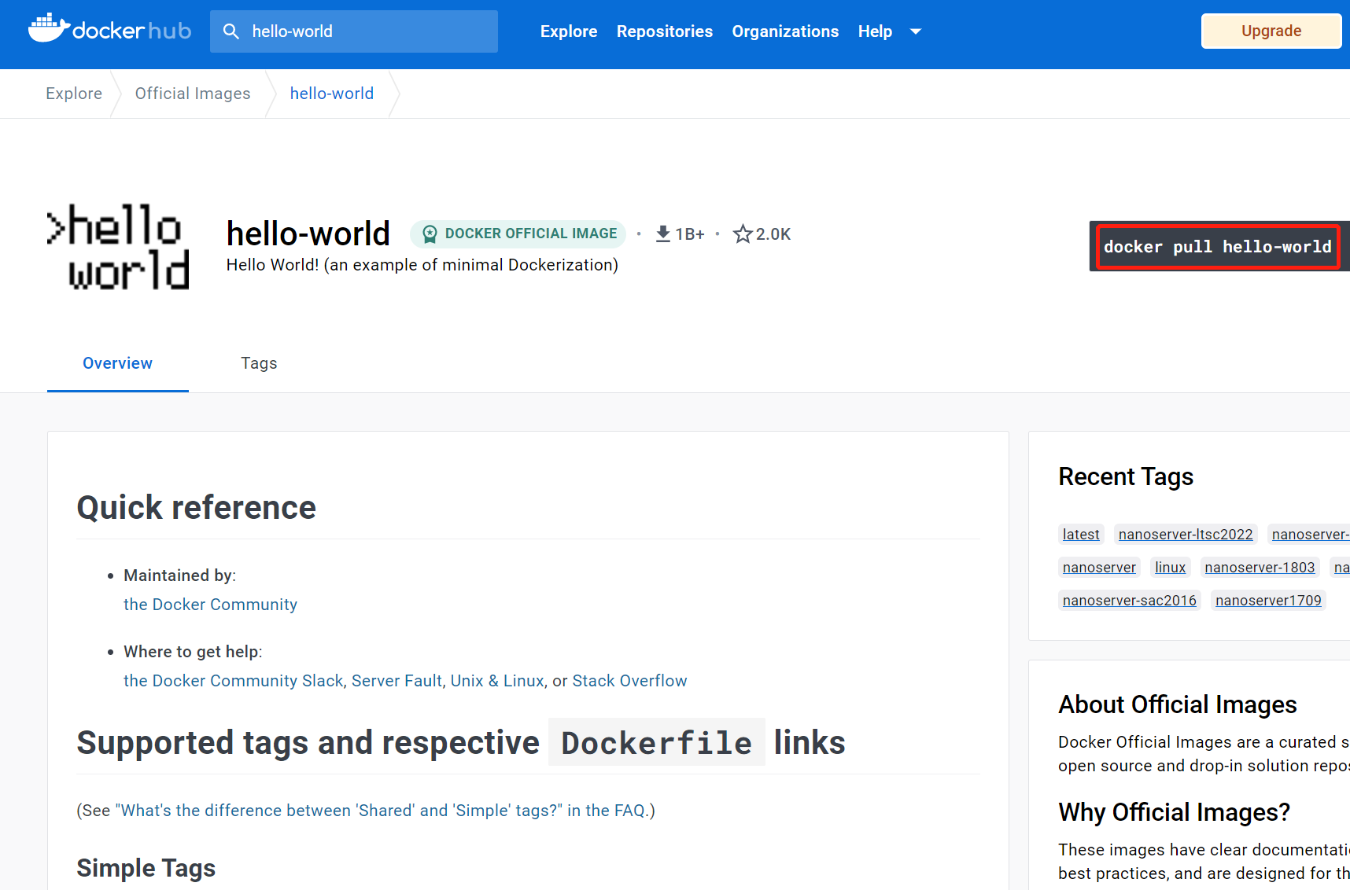Click the upgrade crown area in top bar
Screen dimensions: 1350x890
click(1271, 31)
